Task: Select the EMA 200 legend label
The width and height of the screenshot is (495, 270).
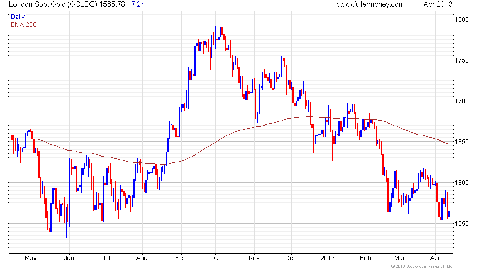Action: [23, 24]
